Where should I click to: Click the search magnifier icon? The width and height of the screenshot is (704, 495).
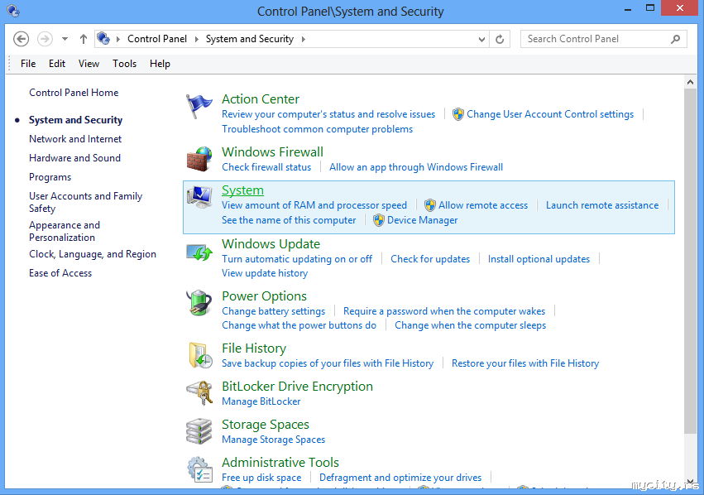(675, 39)
